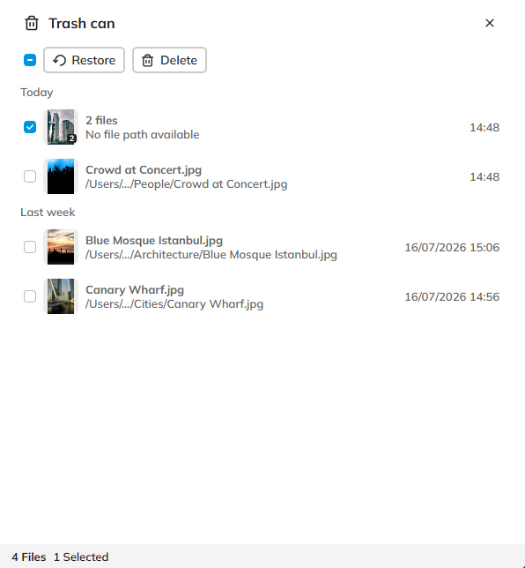Click the Blue Mosque Istanbul thumbnail
The width and height of the screenshot is (525, 568).
click(61, 247)
